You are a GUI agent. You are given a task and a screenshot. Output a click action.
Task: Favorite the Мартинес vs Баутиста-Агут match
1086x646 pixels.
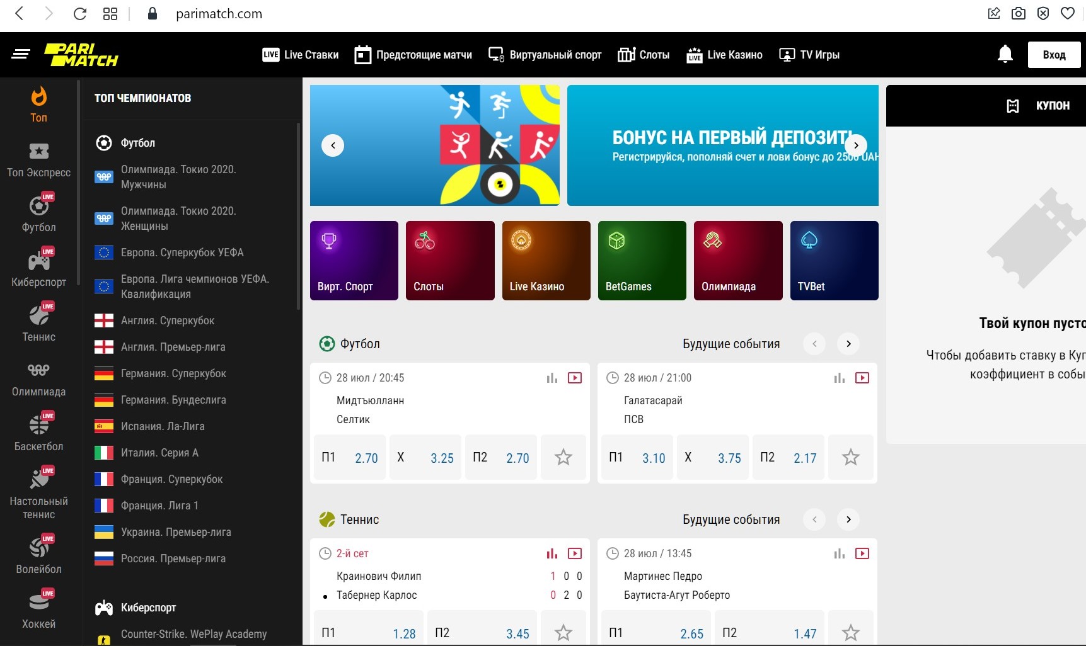click(851, 632)
